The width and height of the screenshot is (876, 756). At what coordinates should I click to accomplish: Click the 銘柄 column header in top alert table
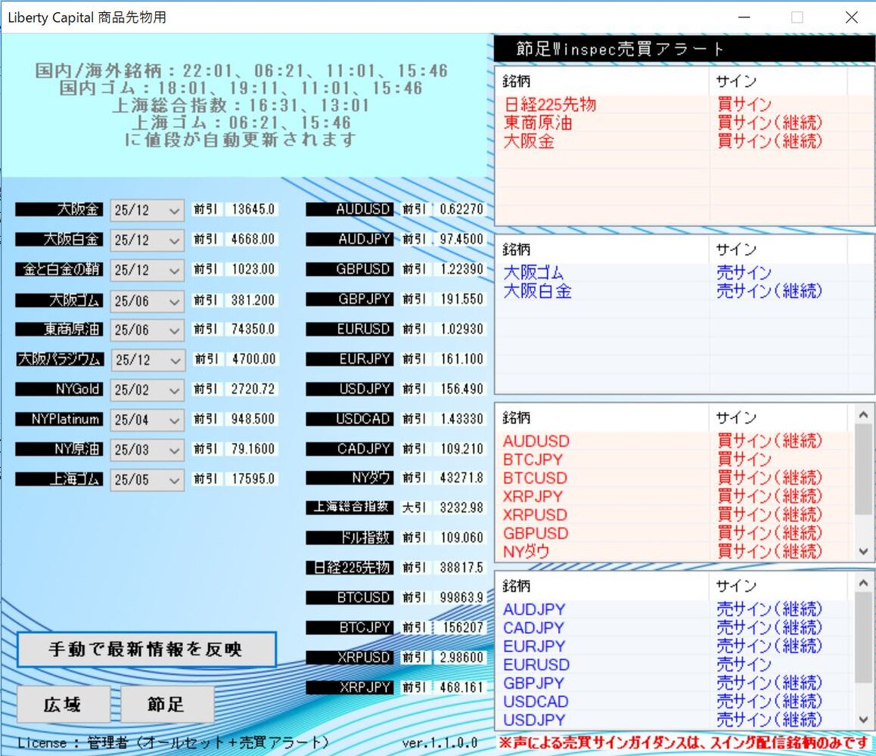[603, 82]
